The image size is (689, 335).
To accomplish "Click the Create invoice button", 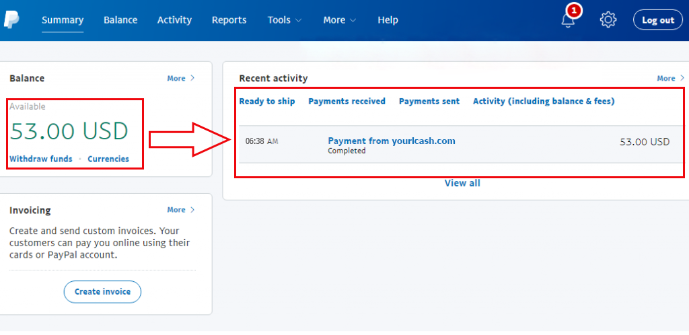I will click(102, 291).
